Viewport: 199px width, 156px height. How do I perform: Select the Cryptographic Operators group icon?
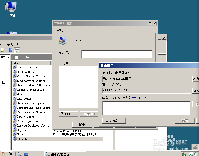click(15, 81)
